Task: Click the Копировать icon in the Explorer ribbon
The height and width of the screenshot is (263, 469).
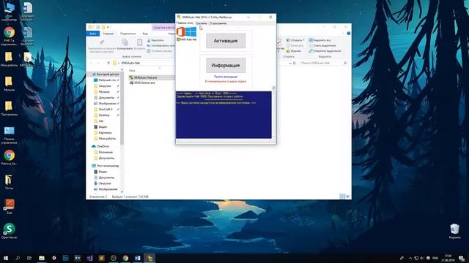Action: click(125, 42)
